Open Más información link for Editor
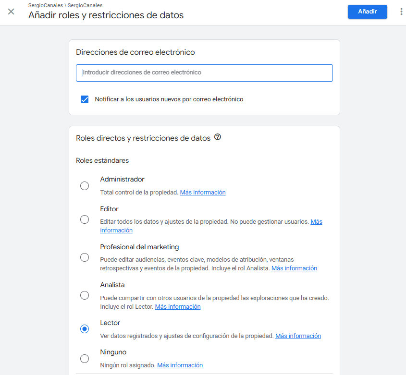This screenshot has width=406, height=375. tap(316, 222)
